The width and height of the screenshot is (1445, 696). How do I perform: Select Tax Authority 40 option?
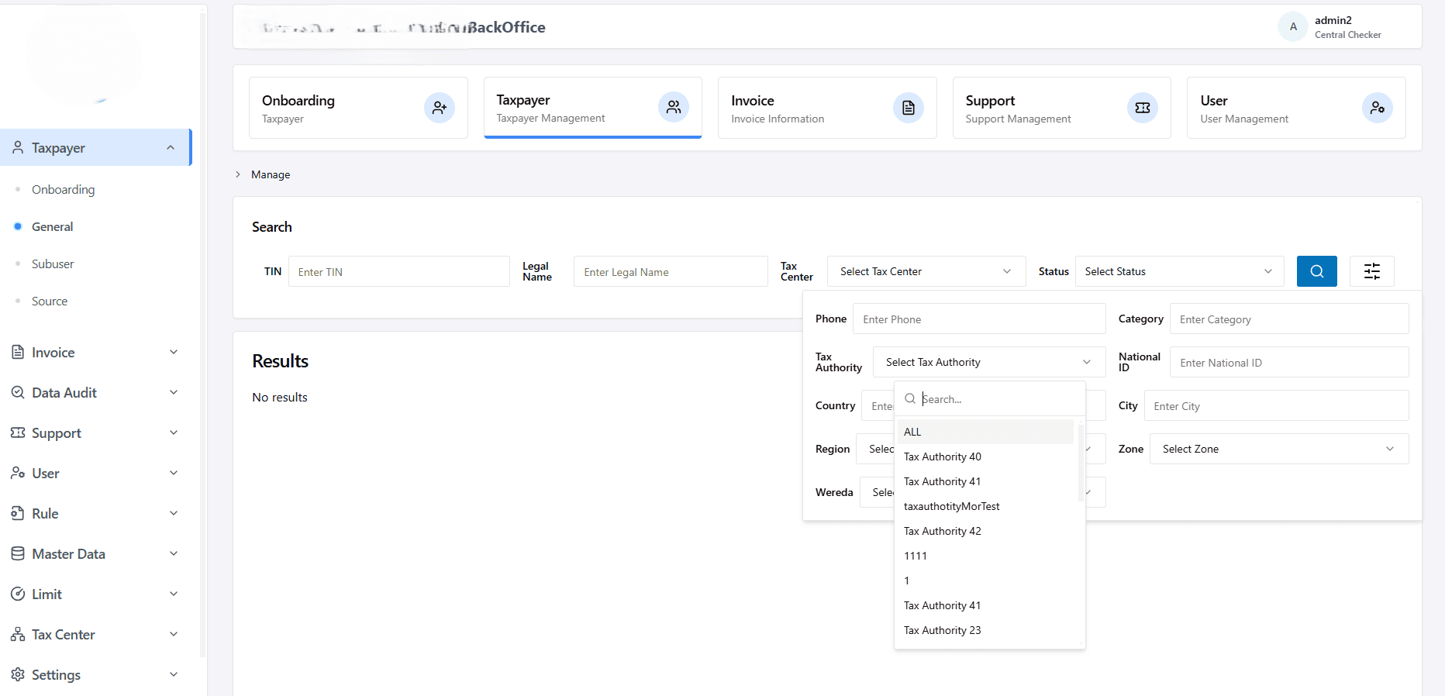pyautogui.click(x=985, y=457)
